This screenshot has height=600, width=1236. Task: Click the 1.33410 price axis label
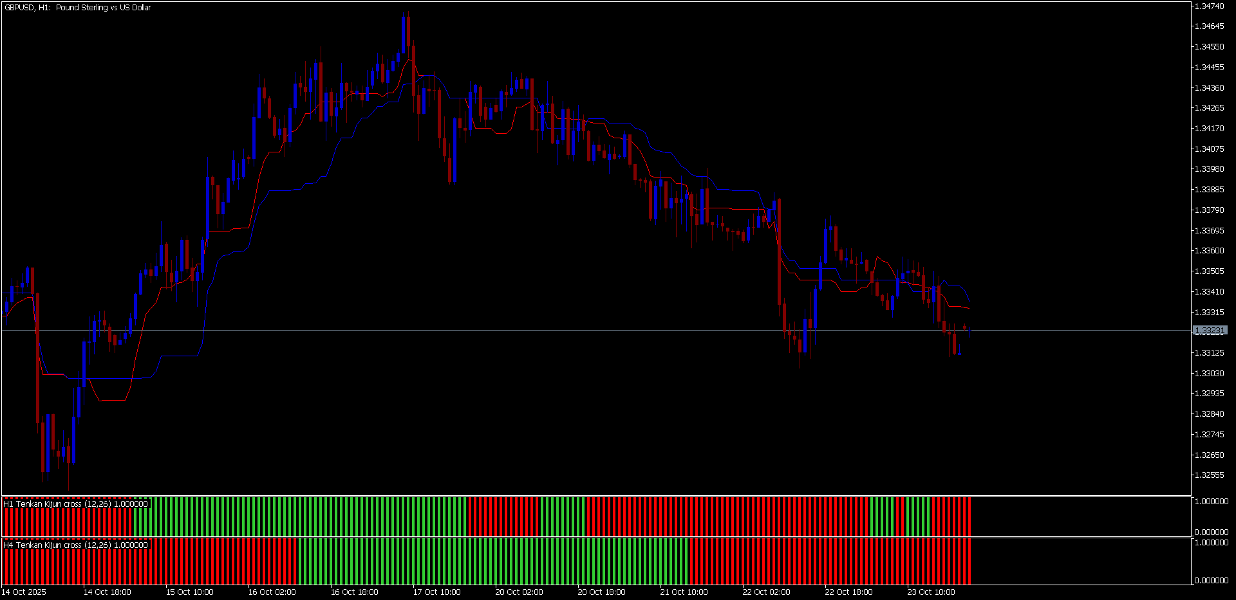(x=1209, y=292)
